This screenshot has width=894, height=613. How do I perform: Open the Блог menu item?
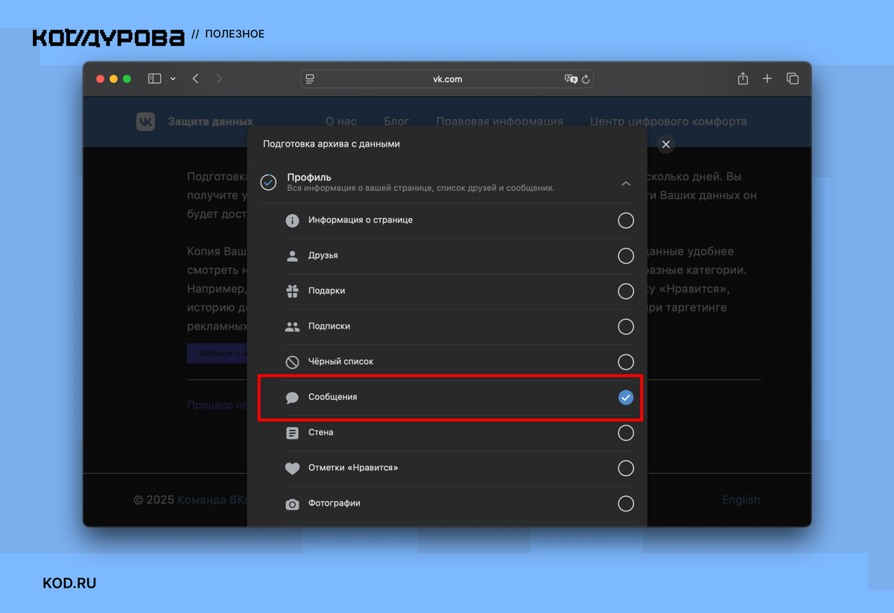pos(396,121)
